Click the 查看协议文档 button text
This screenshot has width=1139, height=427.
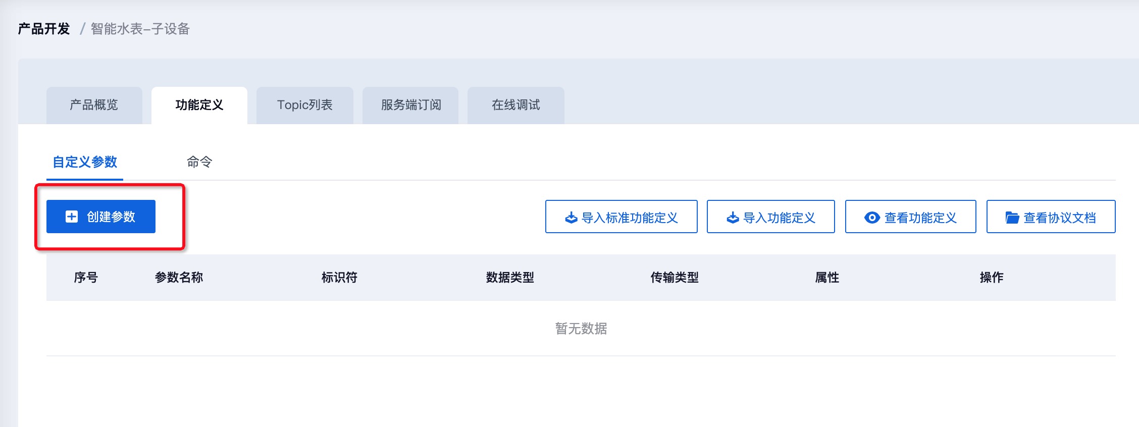(x=1059, y=218)
